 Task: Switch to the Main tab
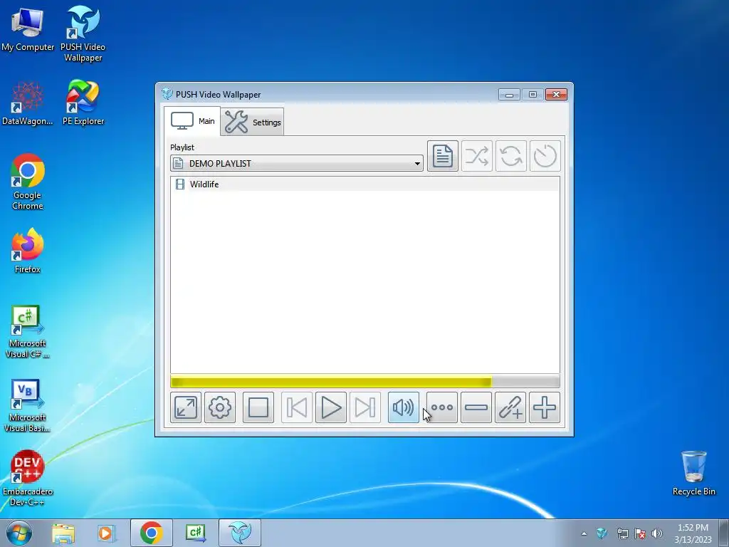pyautogui.click(x=192, y=121)
